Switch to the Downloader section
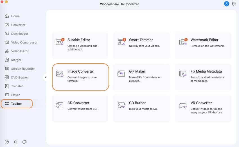239x147 pixels. [19, 34]
